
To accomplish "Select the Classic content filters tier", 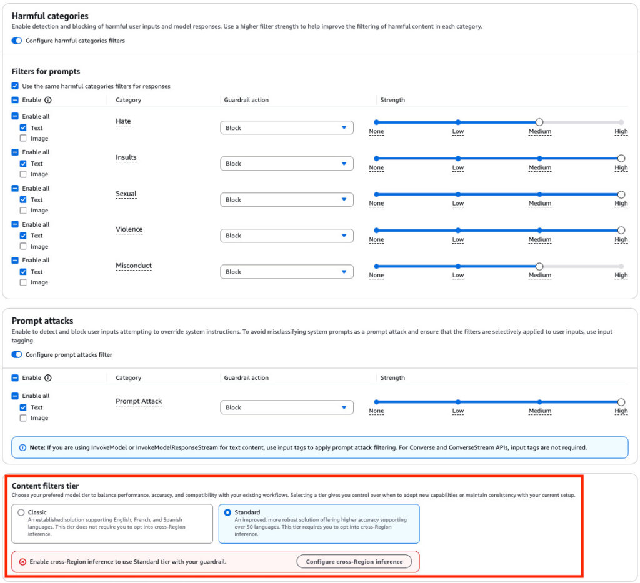I will [21, 512].
